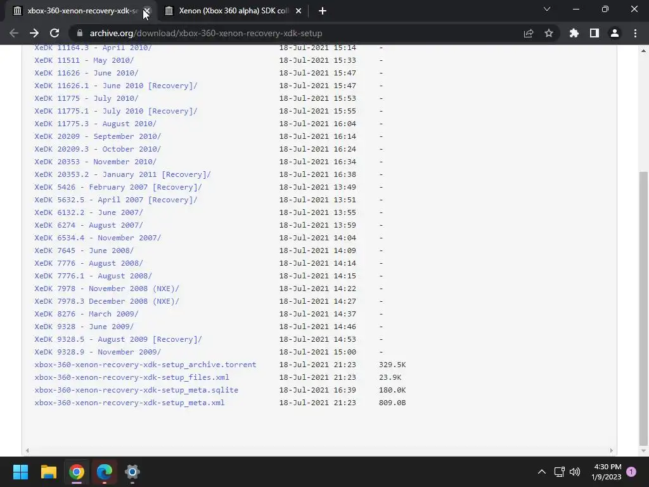Download the setup_archive.torrent file
Image resolution: width=649 pixels, height=487 pixels.
[x=145, y=365]
